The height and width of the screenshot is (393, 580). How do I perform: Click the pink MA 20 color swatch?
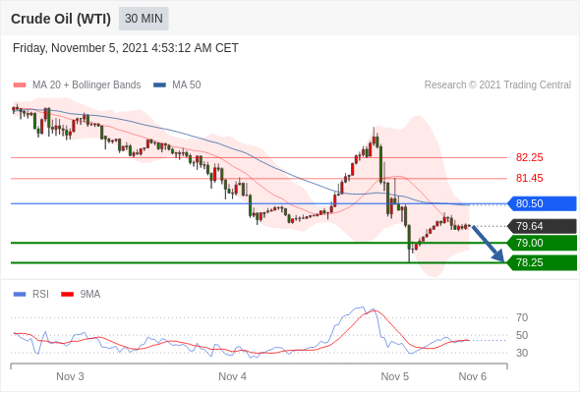point(20,85)
